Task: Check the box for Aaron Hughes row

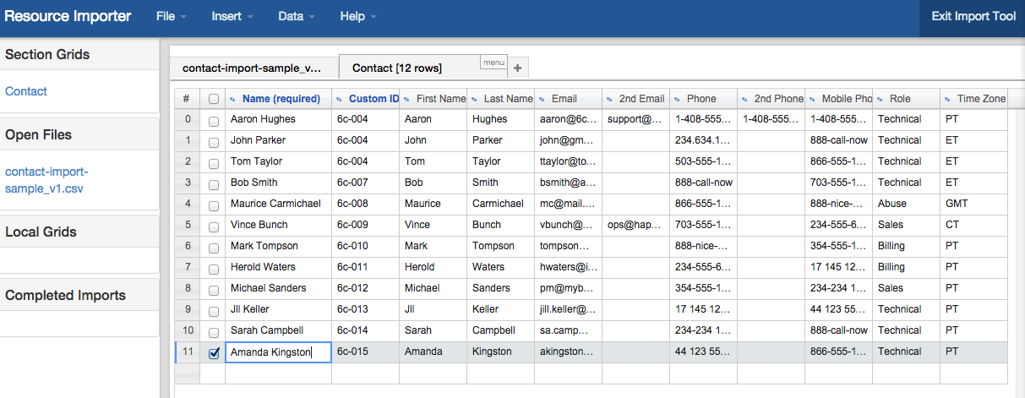Action: [214, 120]
